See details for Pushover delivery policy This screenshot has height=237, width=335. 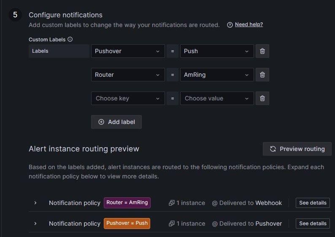pos(313,224)
